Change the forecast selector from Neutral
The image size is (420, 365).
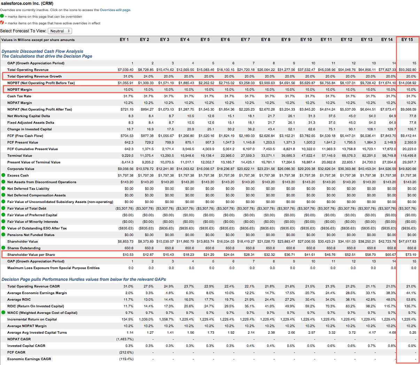click(59, 31)
